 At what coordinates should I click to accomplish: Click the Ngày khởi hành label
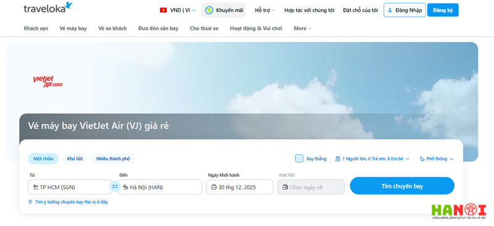224,175
